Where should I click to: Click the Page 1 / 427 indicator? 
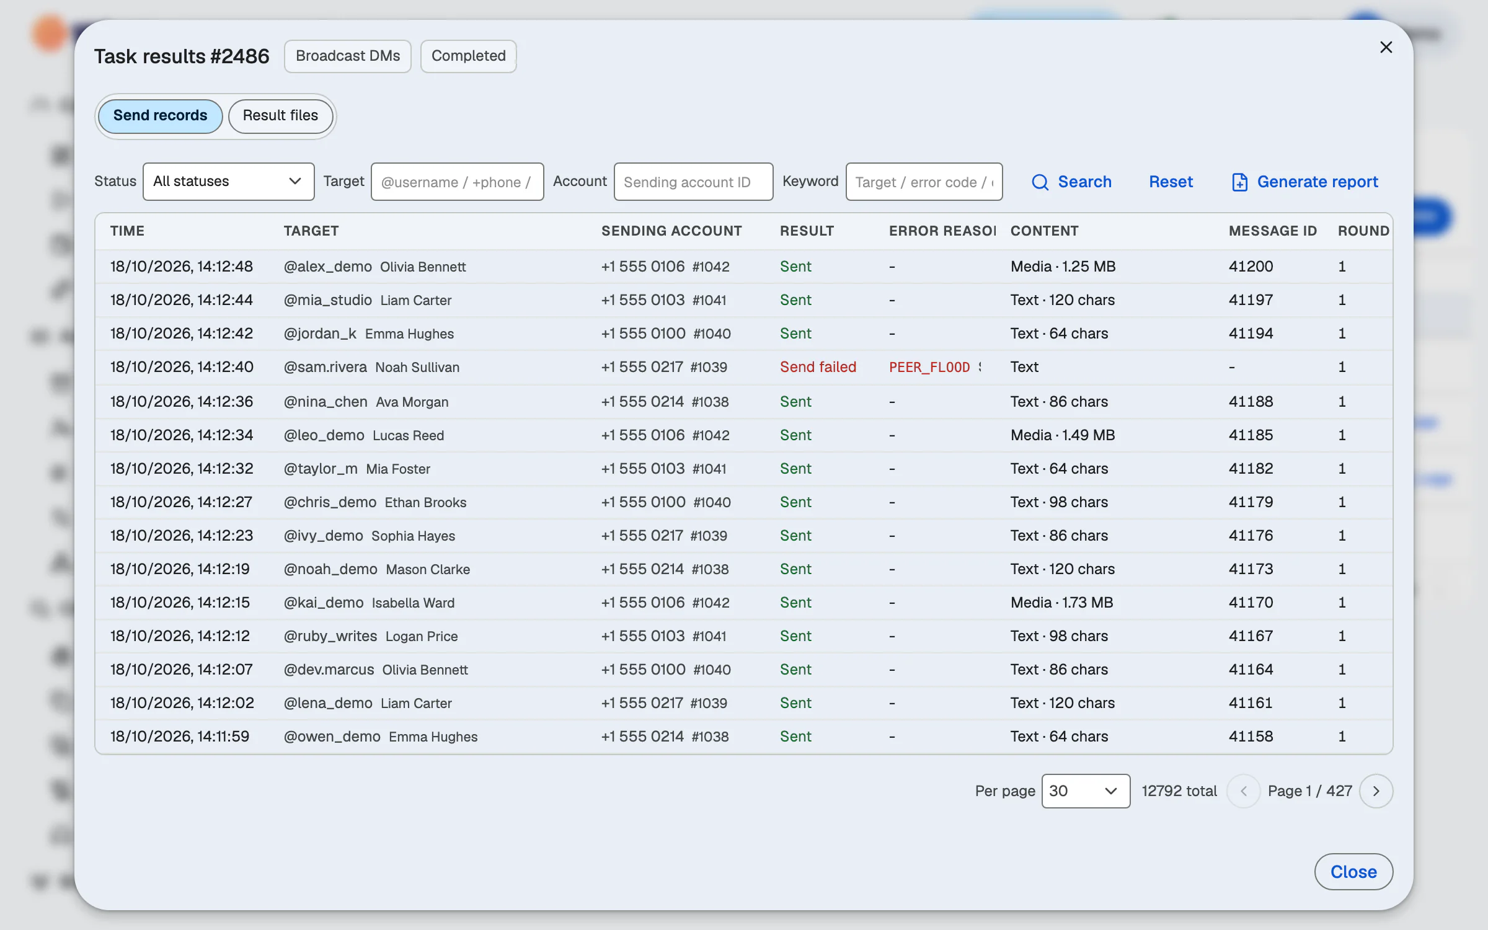[x=1309, y=791]
